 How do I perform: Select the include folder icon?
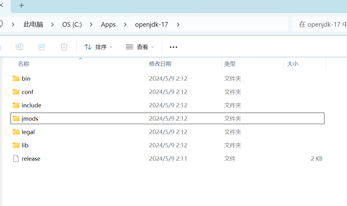(x=16, y=105)
